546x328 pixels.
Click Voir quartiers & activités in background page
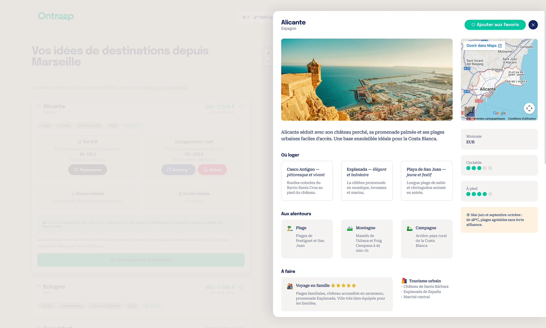click(141, 260)
